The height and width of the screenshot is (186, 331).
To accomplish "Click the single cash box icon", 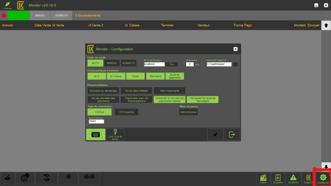I will [x=68, y=179].
